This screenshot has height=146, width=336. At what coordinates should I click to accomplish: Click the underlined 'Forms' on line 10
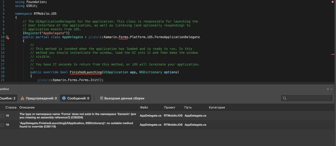pos(123,37)
